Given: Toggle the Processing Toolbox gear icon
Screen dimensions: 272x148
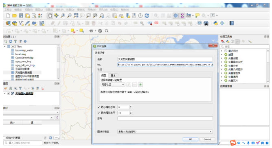Looking at the screenshot, I should (x=175, y=16).
